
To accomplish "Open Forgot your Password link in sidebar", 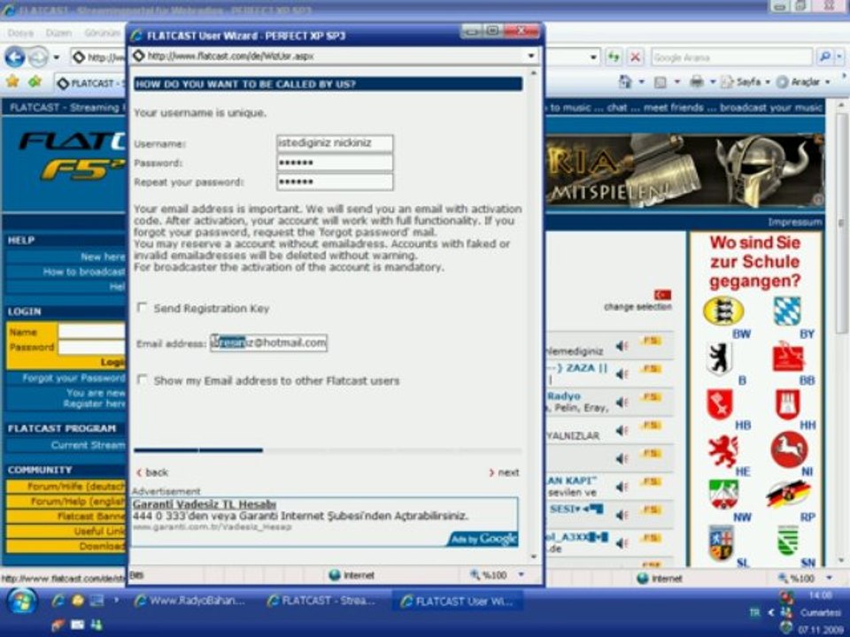I will 73,378.
